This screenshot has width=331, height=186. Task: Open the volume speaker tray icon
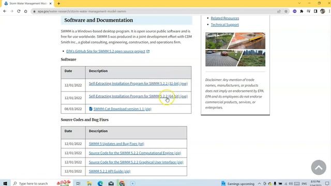[291, 184]
